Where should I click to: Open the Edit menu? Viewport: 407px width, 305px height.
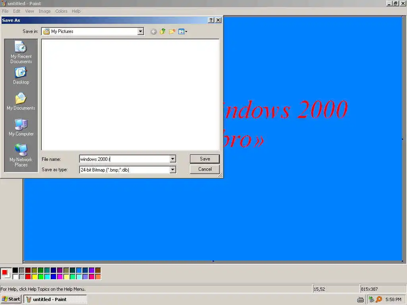pos(17,11)
